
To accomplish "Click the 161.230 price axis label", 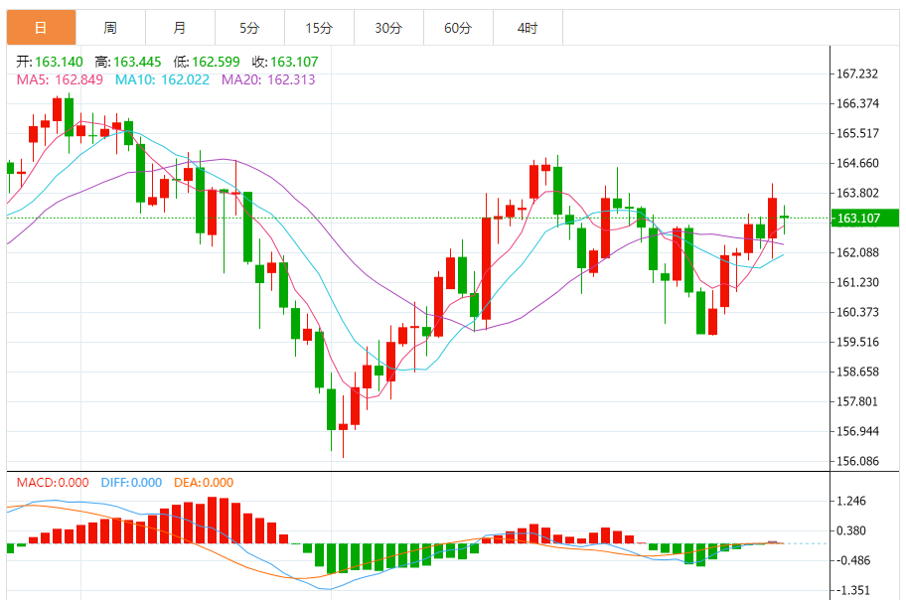I will 857,282.
